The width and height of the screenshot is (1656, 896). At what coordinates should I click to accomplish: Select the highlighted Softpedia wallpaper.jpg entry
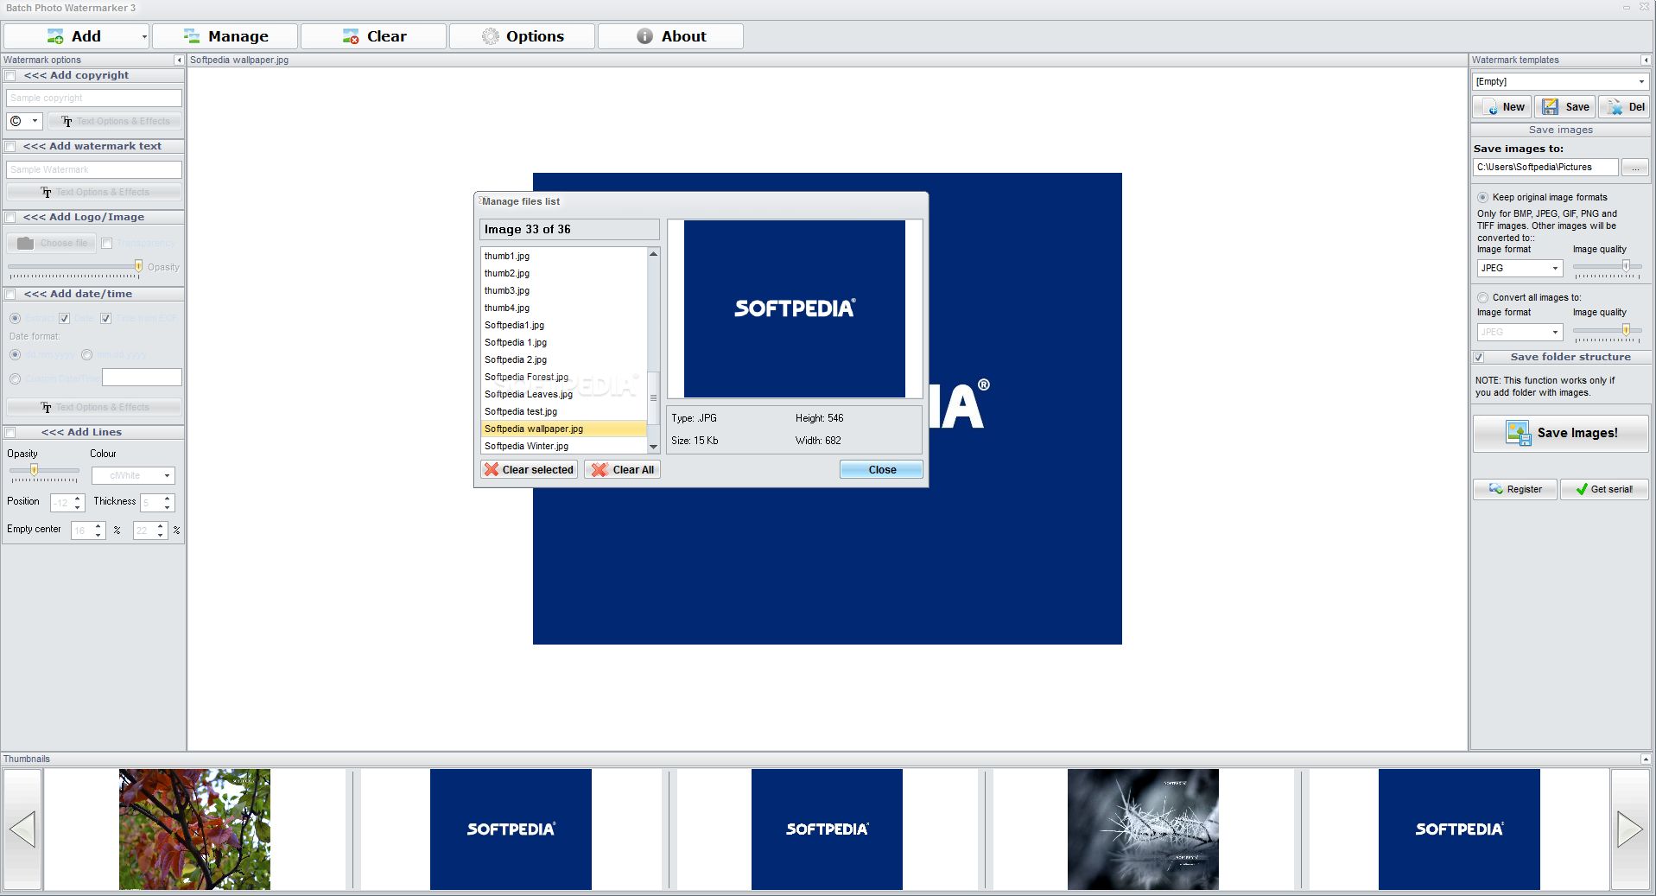(x=563, y=429)
